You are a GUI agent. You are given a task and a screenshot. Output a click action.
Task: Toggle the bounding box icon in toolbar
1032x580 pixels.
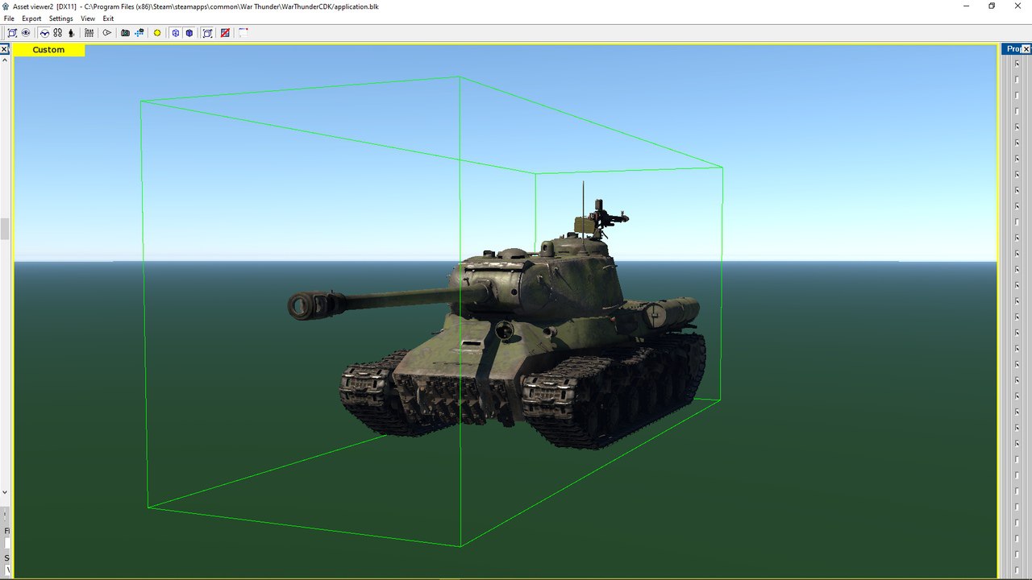[x=207, y=33]
